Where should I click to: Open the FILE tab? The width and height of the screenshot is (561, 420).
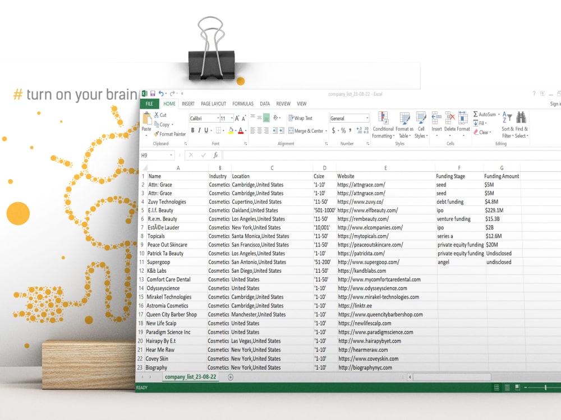click(149, 104)
